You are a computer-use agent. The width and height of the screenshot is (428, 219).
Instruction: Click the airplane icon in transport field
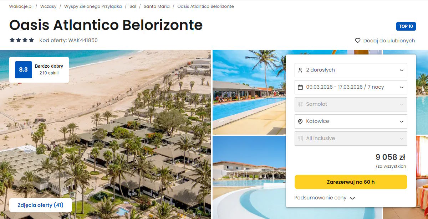(300, 104)
